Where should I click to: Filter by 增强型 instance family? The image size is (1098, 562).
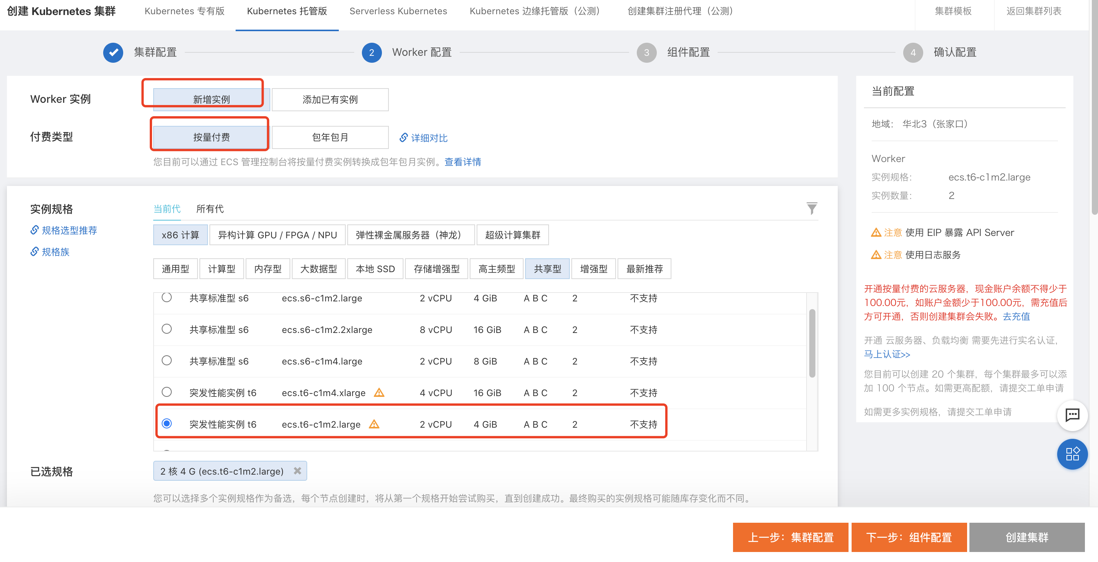[x=594, y=269]
